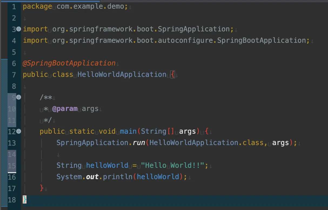The width and height of the screenshot is (328, 210).
Task: Click the 'static' keyword on line 12
Action: (82, 131)
